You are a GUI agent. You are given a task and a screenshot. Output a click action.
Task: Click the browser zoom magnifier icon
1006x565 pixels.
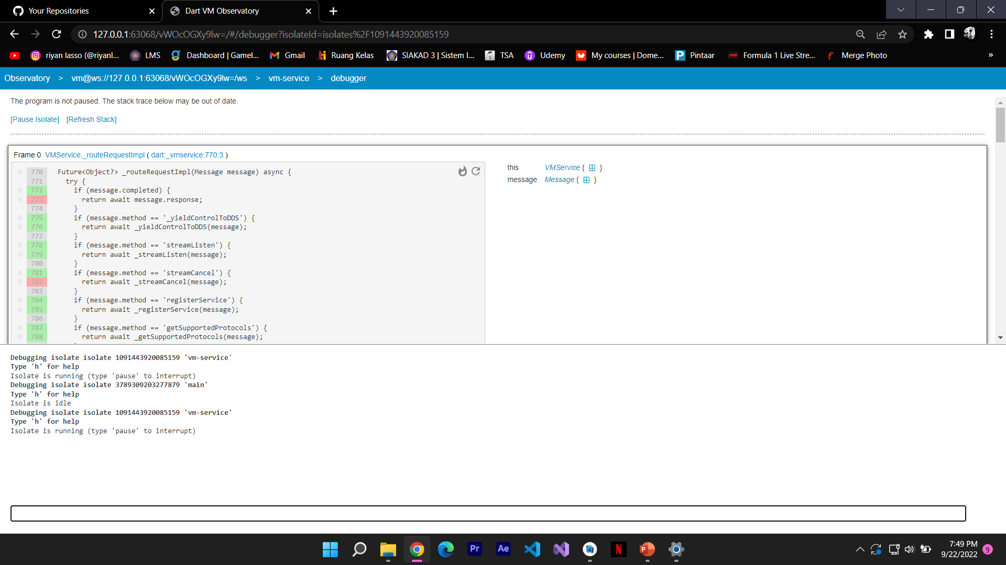pyautogui.click(x=860, y=35)
